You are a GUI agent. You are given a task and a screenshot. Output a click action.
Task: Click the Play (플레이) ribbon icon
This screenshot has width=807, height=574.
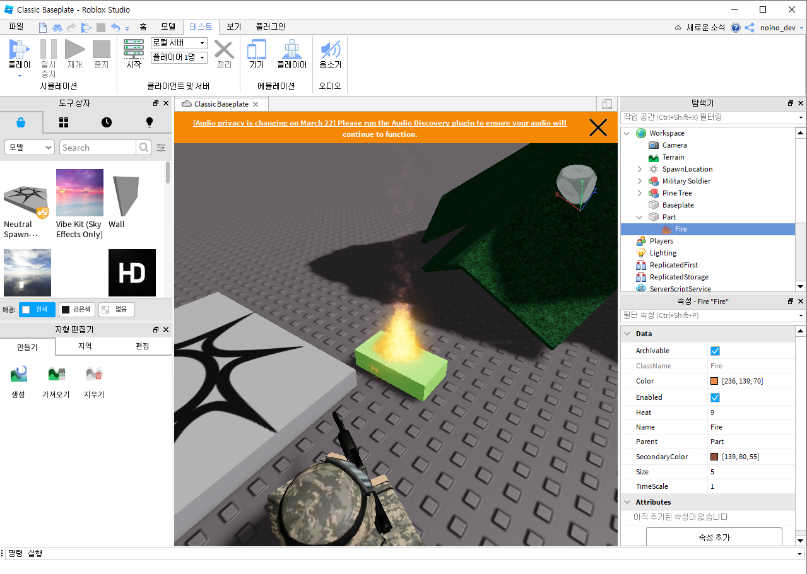19,49
